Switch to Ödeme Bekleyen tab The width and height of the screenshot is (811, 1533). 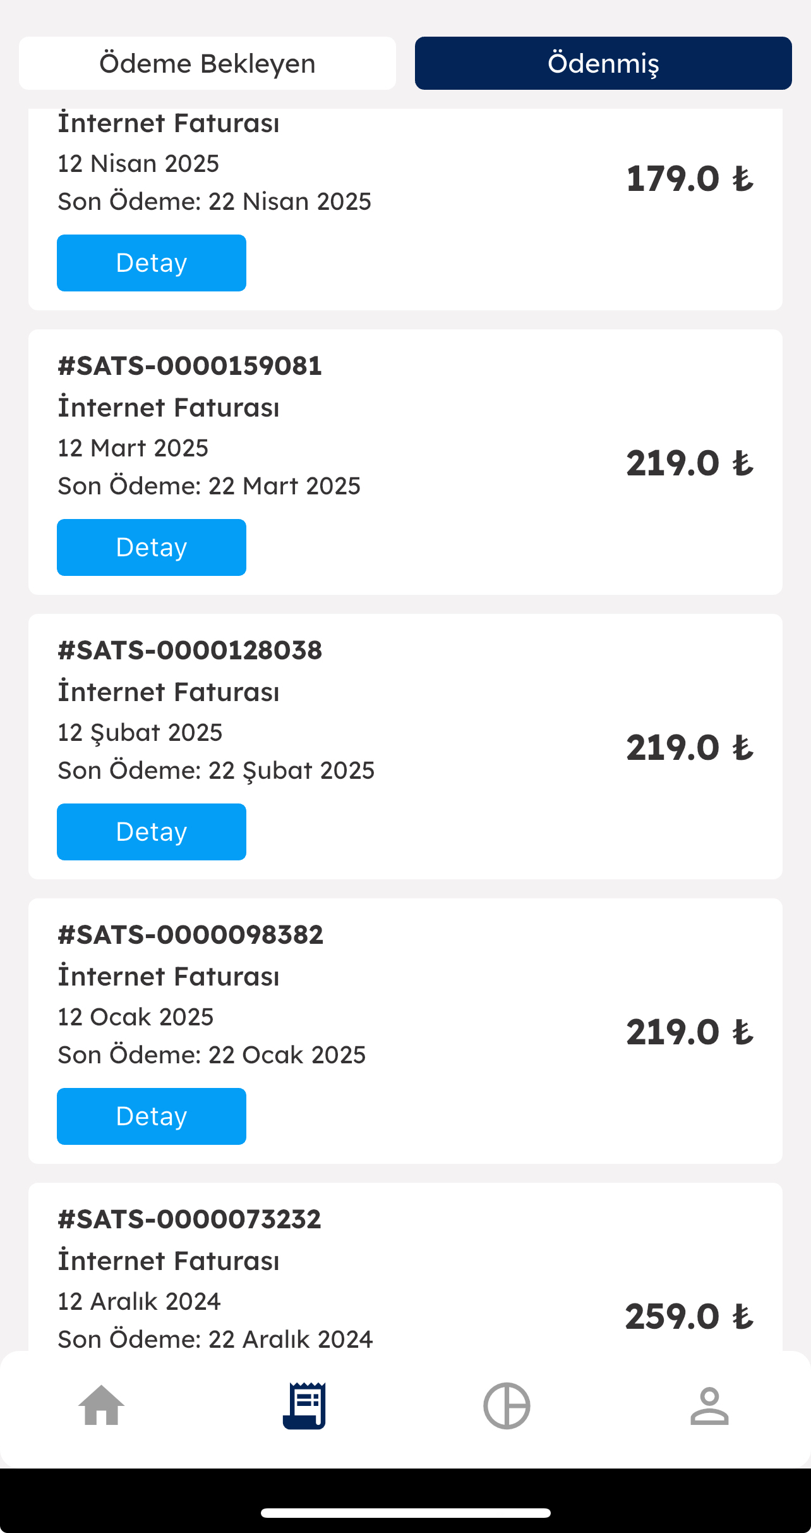point(207,63)
